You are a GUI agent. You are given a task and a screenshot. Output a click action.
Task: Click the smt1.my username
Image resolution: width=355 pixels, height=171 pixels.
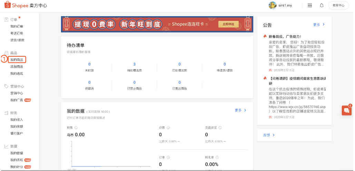pos(285,6)
